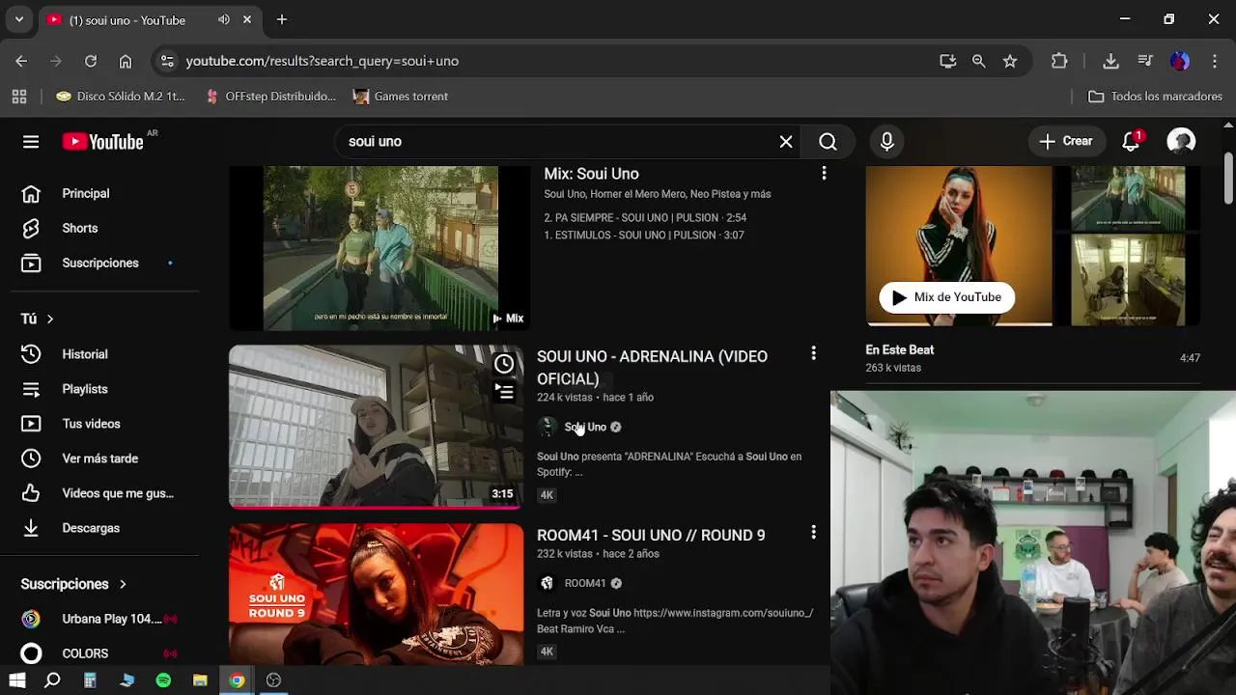Bookmark this page with the star icon

tap(1010, 61)
